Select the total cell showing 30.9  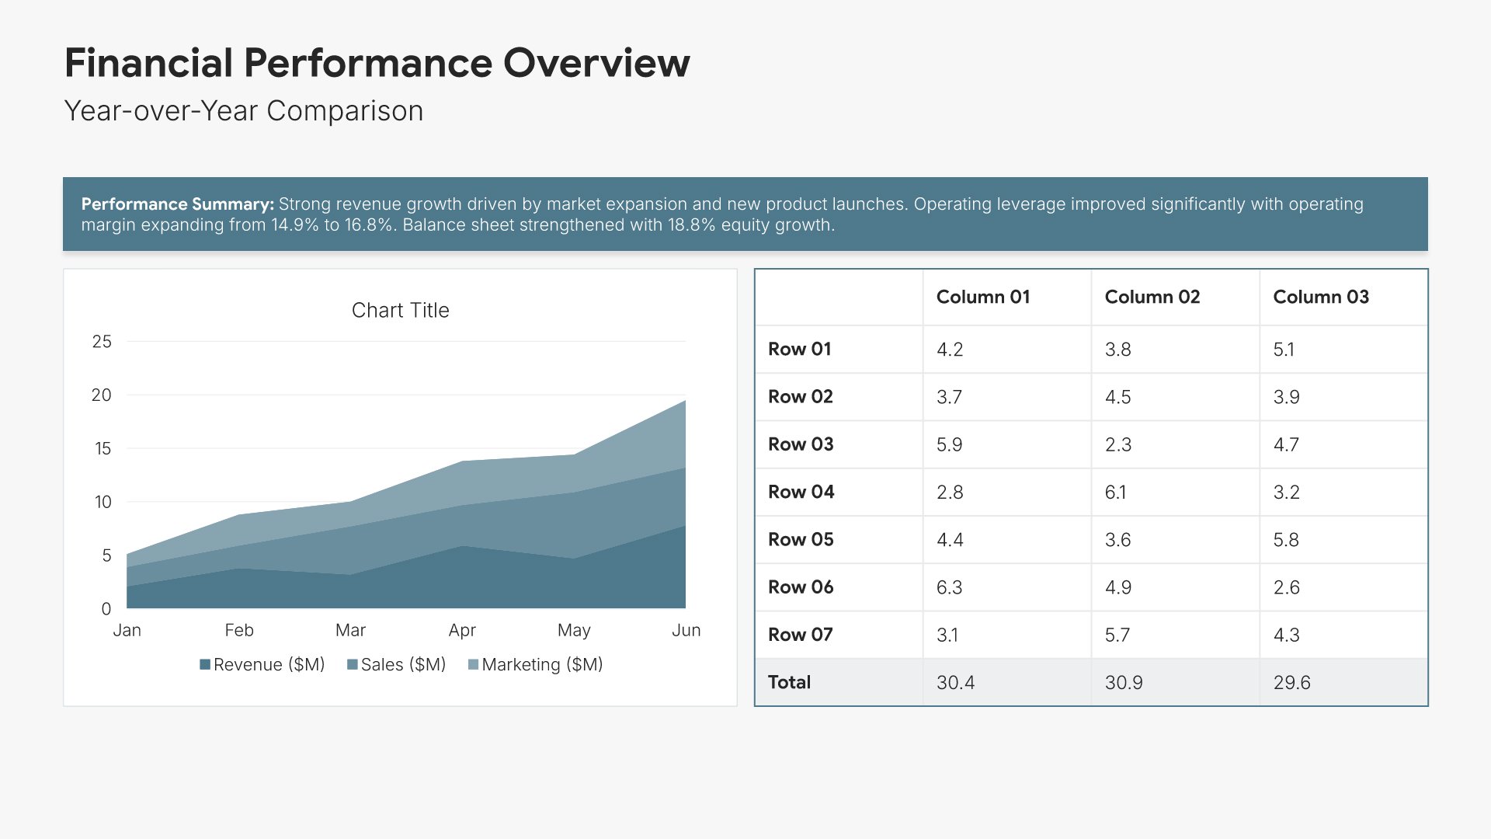(1123, 683)
